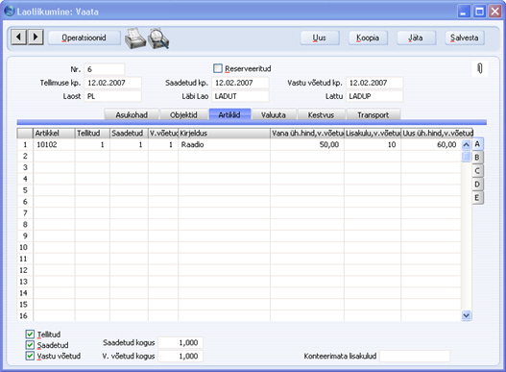Switch to flip D view
This screenshot has width=506, height=372.
coord(477,185)
